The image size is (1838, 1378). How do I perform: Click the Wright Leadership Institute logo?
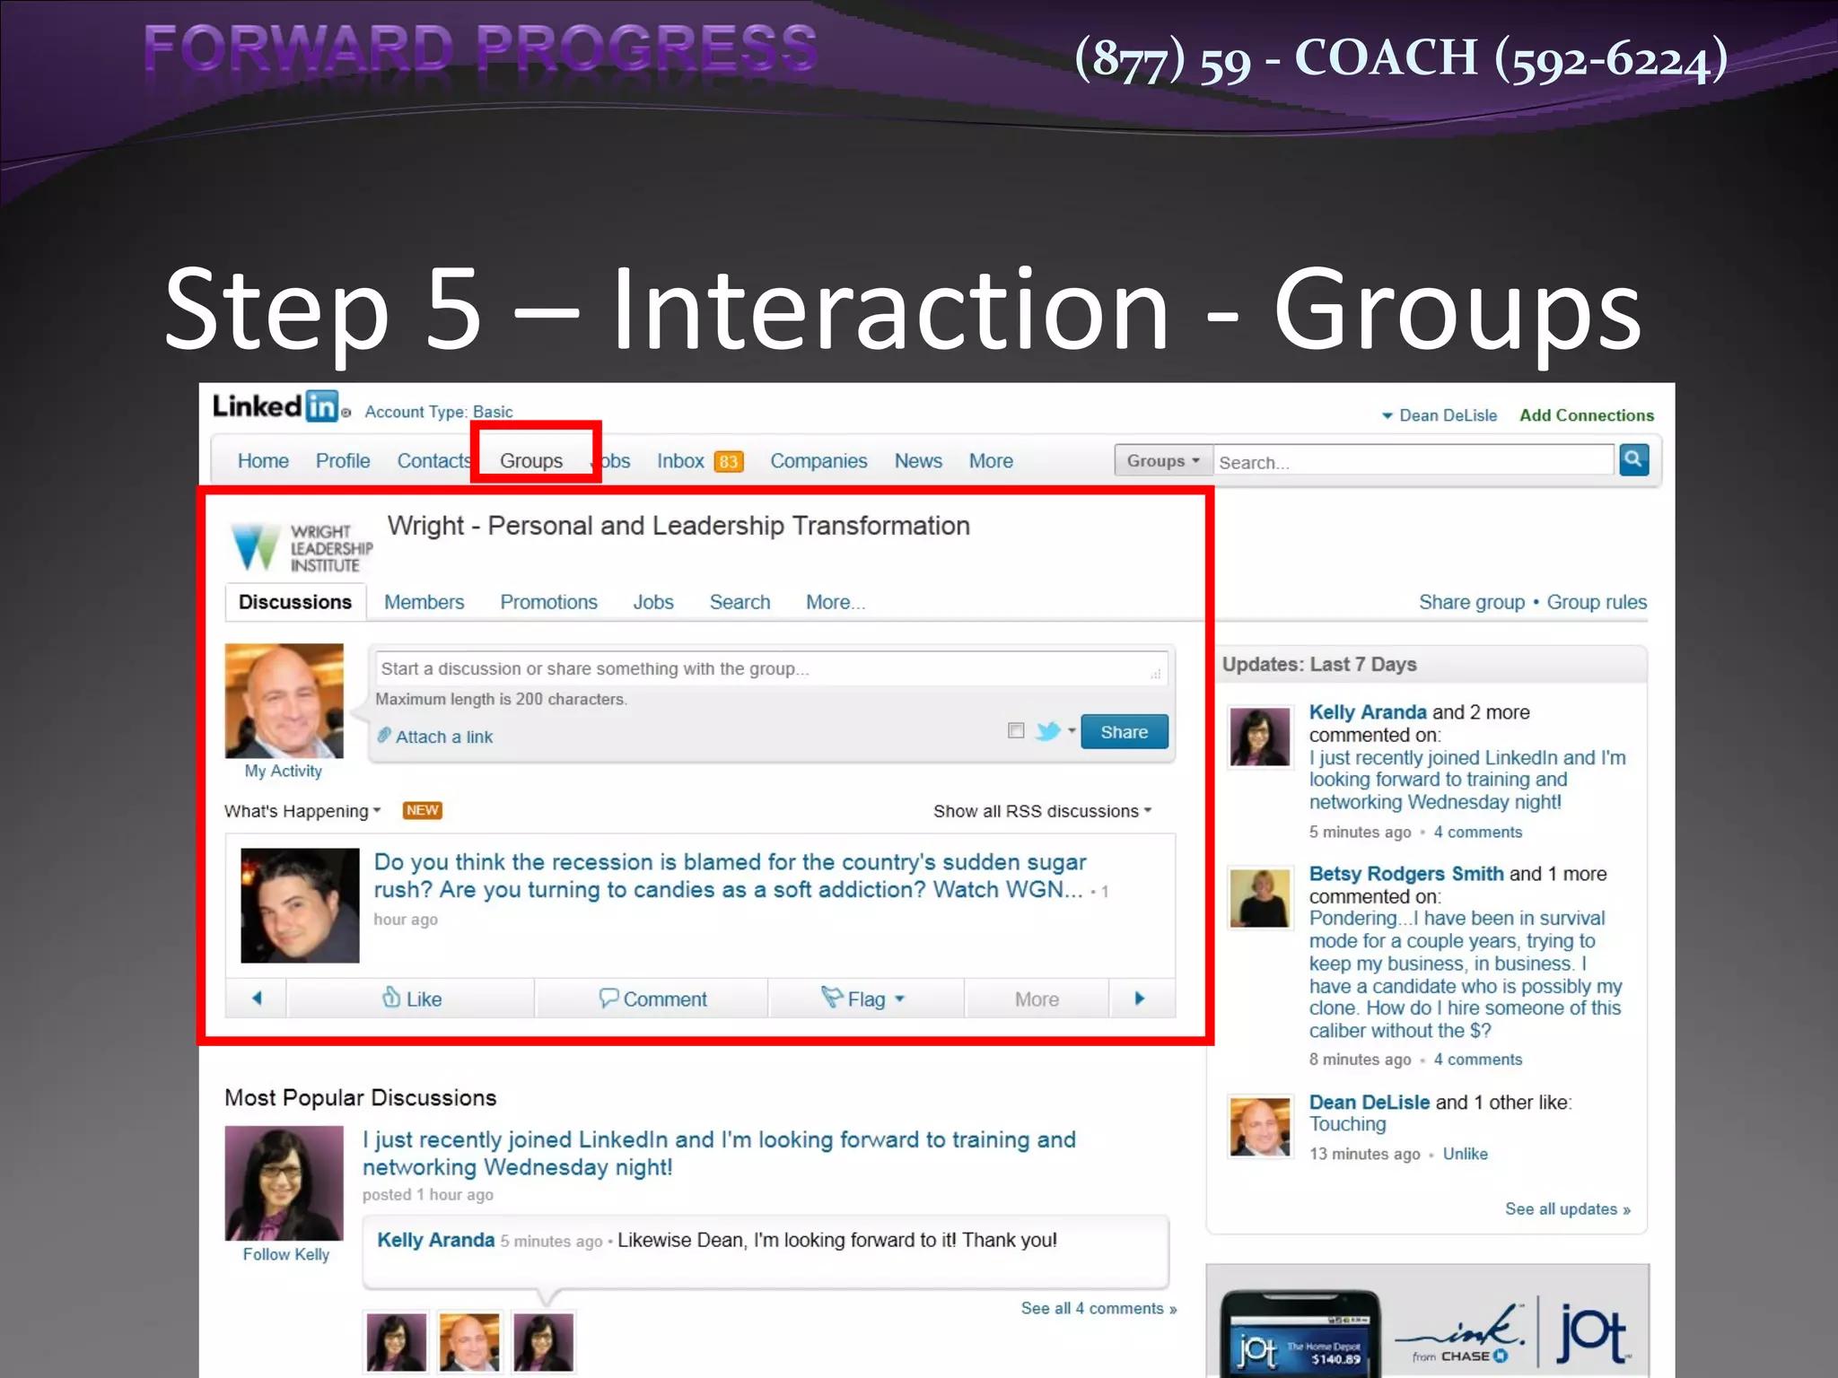(302, 547)
